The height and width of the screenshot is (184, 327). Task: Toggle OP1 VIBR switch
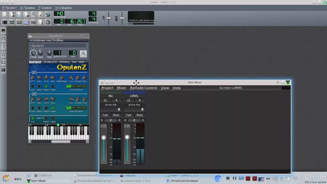pyautogui.click(x=53, y=86)
